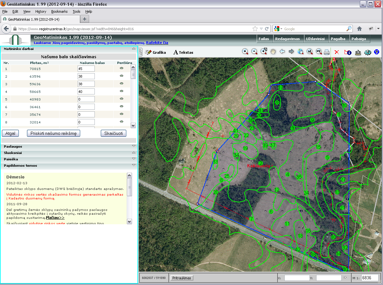Print the map with printer icon

pos(327,52)
